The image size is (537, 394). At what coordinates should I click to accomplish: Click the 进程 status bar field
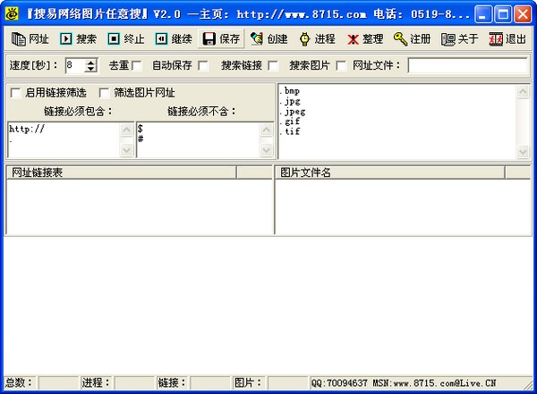[x=134, y=382]
